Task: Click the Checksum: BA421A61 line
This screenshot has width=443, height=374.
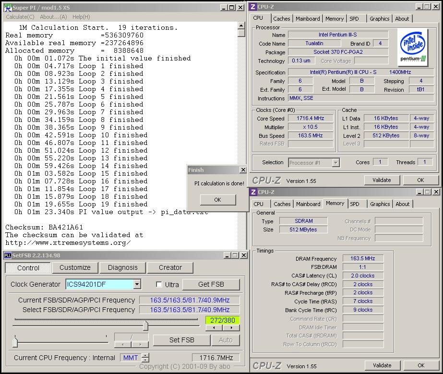Action: 44,227
